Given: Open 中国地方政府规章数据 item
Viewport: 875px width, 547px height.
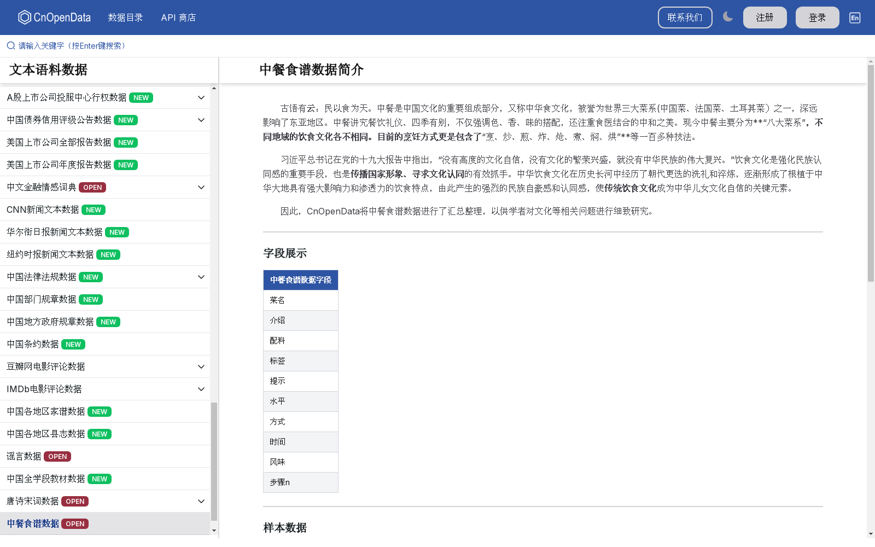Looking at the screenshot, I should [x=105, y=322].
